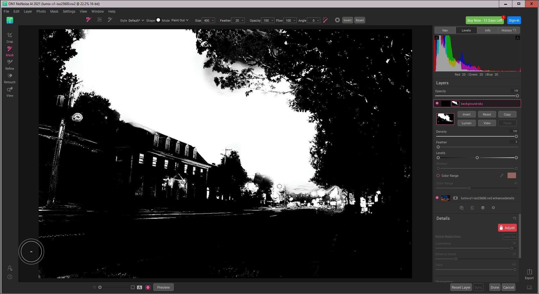Click the Lumen mask button
The height and width of the screenshot is (294, 539).
[x=466, y=123]
